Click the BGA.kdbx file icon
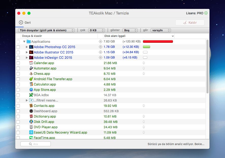 tap(31, 95)
